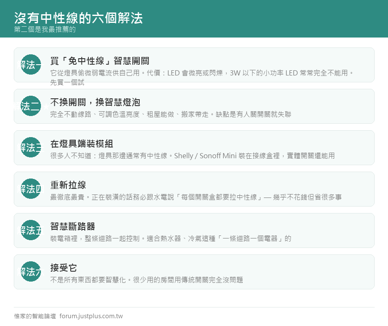Click the description mentioning 3W 以下的小功率 LED
Image resolution: width=388 pixels, height=326 pixels.
coord(202,78)
